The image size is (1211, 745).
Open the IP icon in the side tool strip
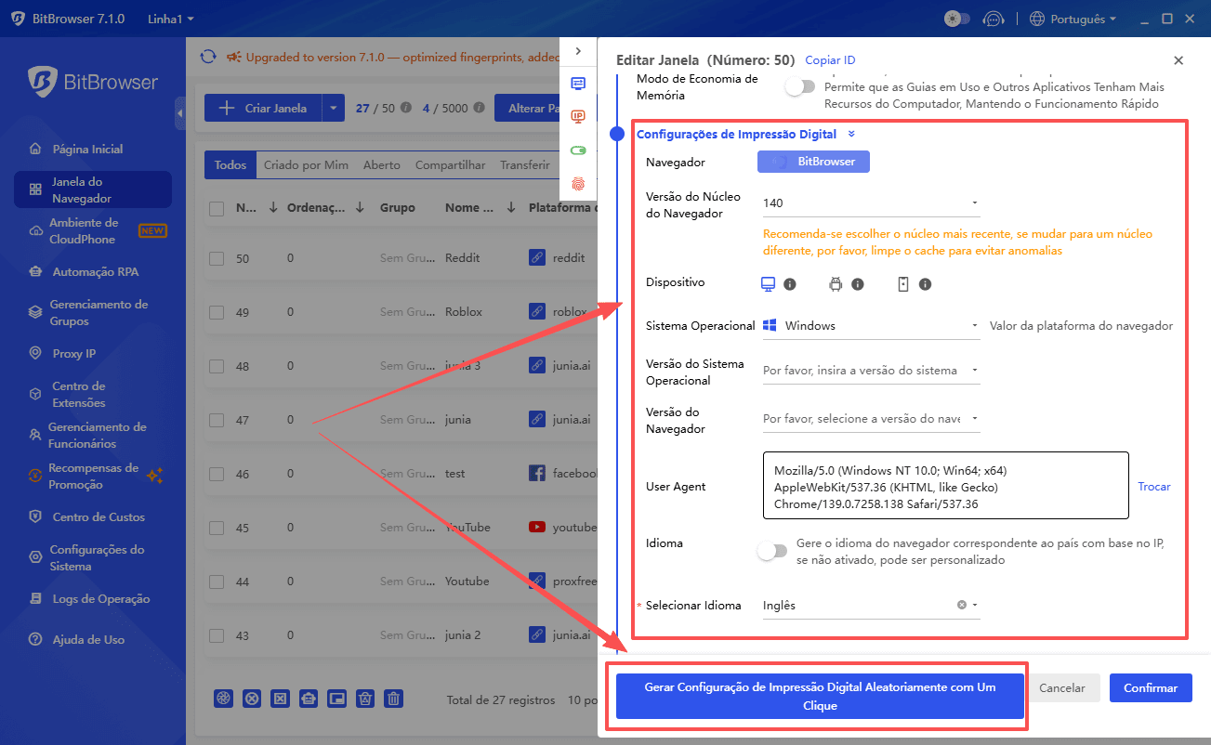tap(578, 116)
